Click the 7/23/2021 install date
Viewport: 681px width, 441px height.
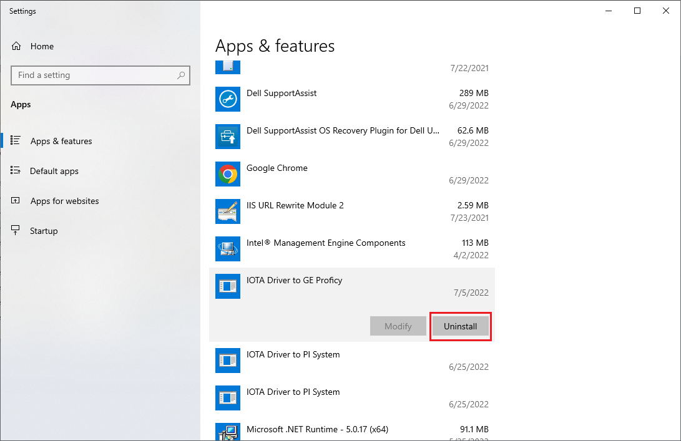tap(469, 218)
